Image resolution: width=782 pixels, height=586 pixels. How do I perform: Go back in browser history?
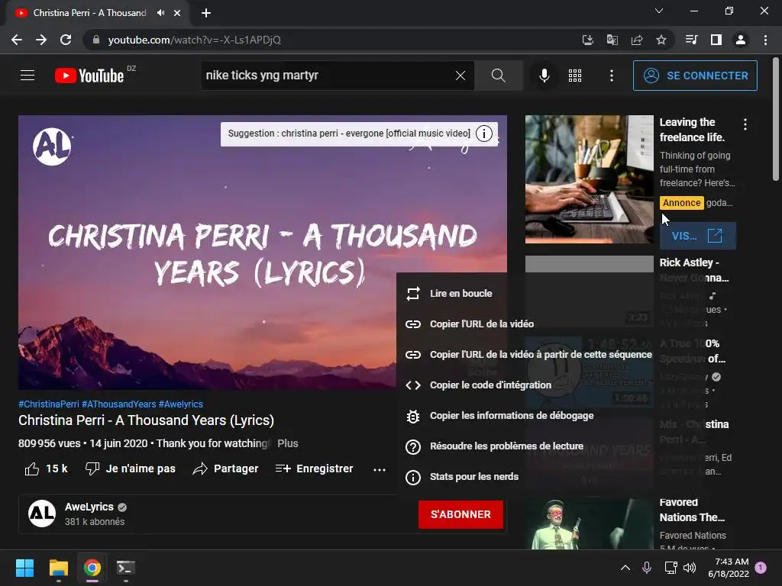point(17,40)
